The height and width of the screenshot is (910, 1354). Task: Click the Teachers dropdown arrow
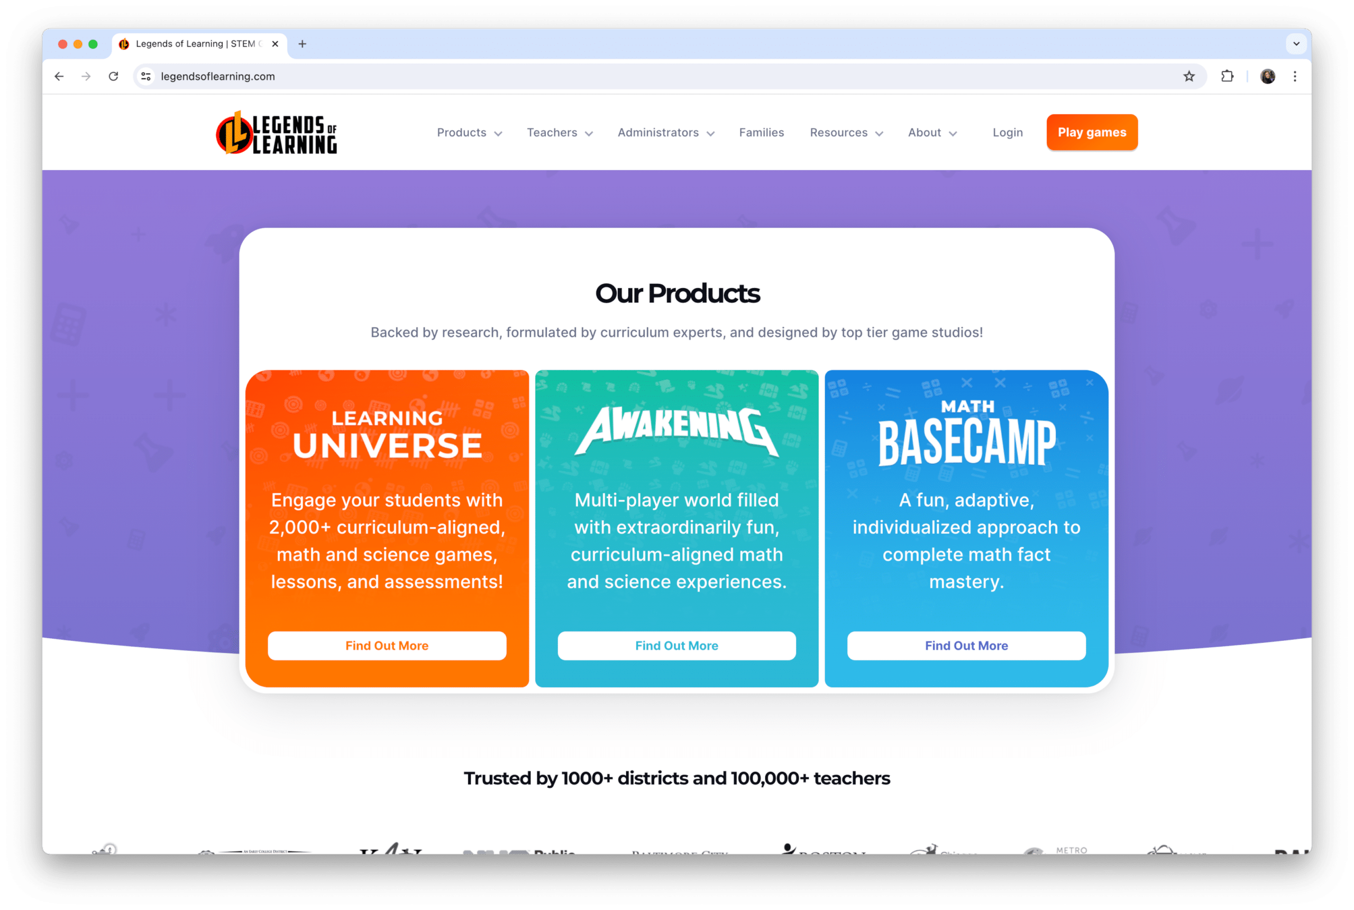(x=588, y=132)
